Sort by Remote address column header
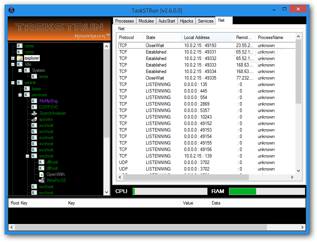The image size is (317, 242). (245, 37)
